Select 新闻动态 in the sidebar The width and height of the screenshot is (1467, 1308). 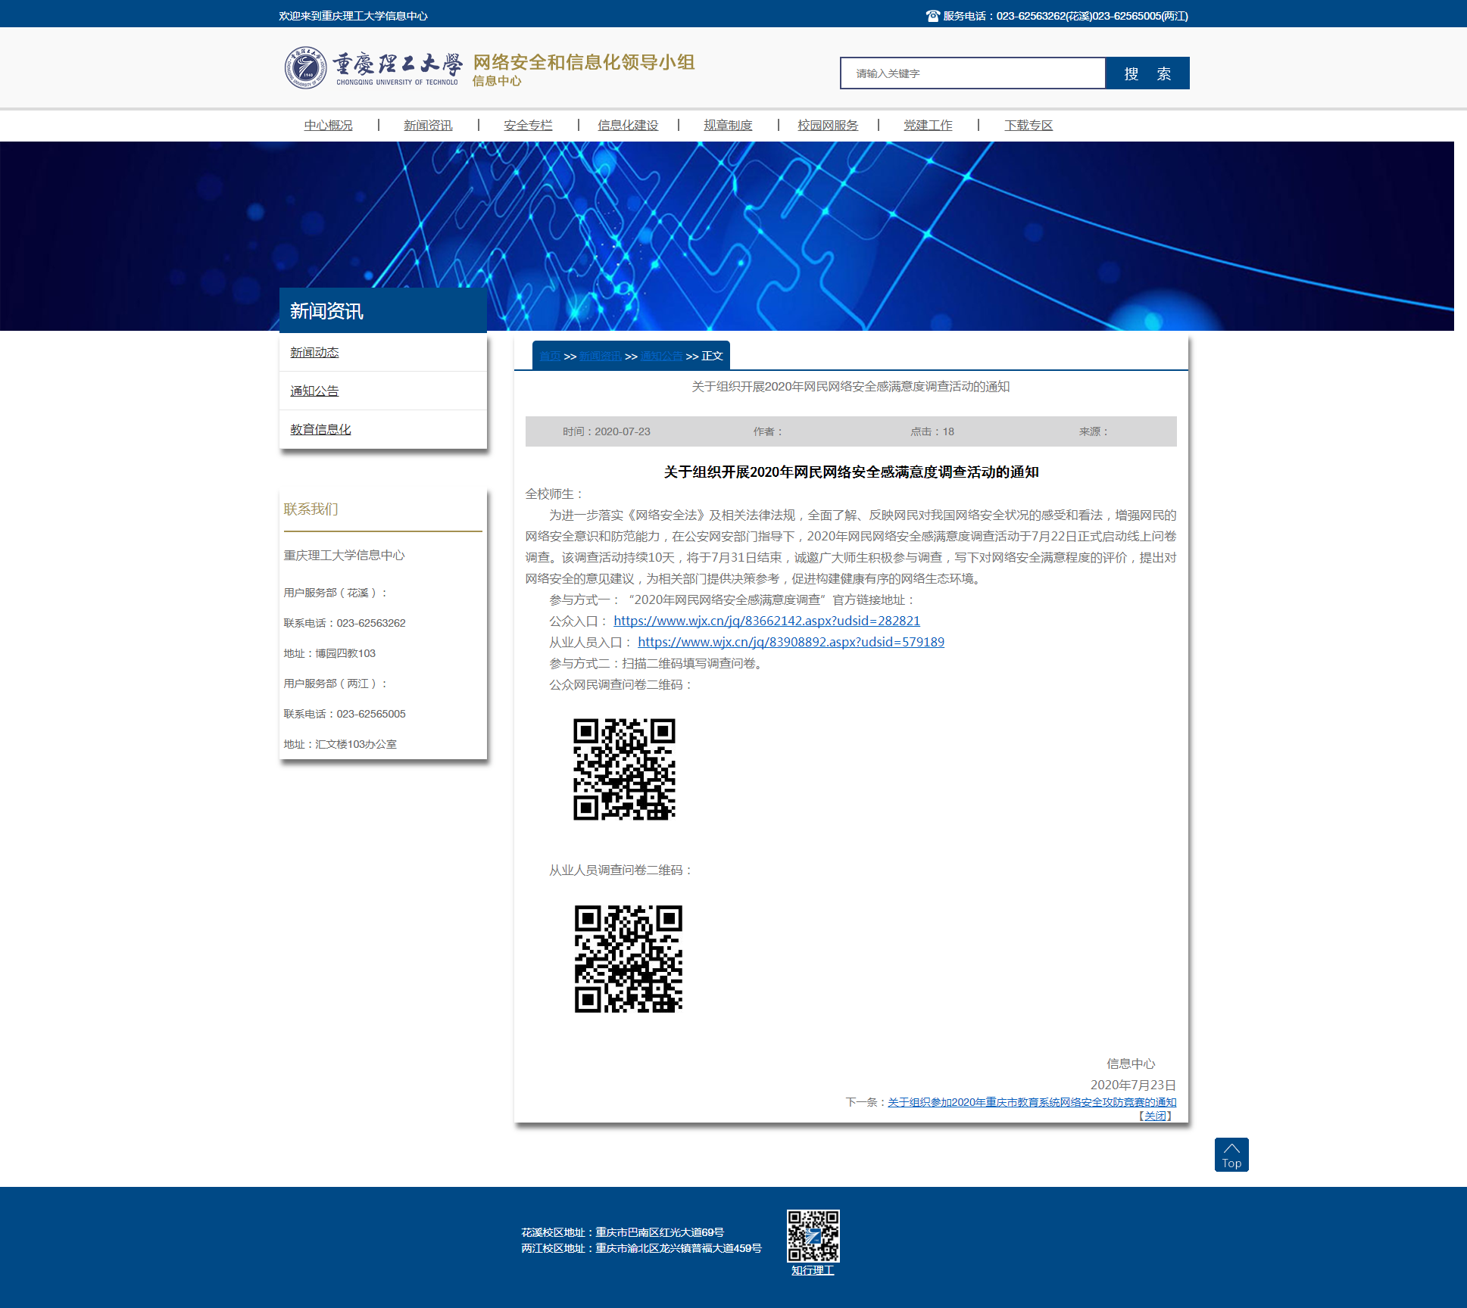point(314,352)
